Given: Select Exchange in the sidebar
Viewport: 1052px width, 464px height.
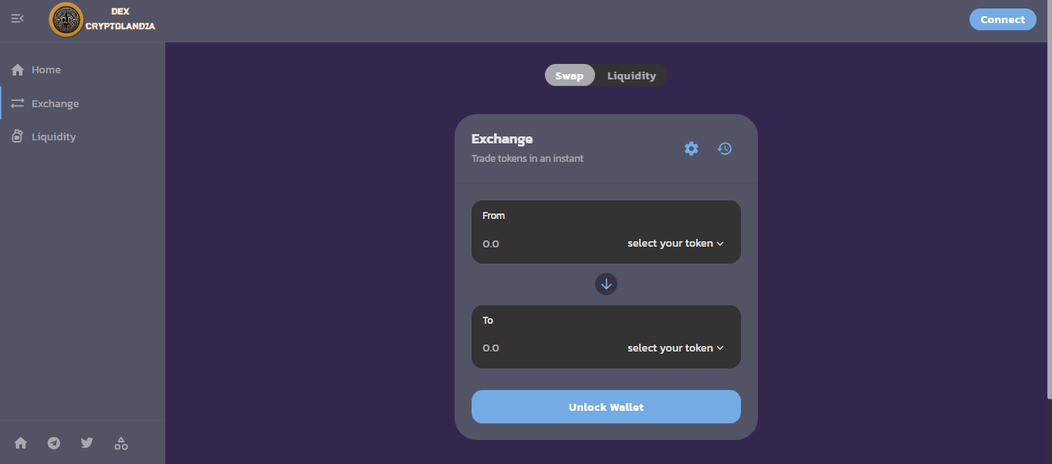Looking at the screenshot, I should coord(55,103).
